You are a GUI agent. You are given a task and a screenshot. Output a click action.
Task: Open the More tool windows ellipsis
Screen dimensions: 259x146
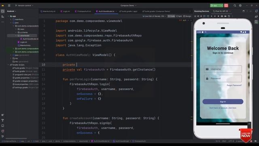3,22
